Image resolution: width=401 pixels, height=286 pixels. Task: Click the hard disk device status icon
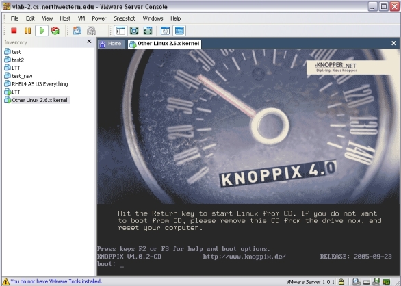367,282
